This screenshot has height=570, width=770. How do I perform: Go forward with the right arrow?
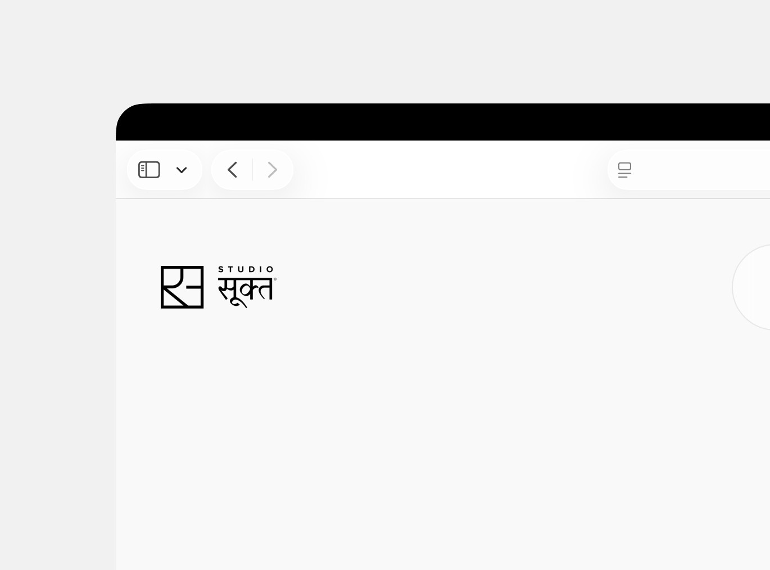tap(273, 170)
